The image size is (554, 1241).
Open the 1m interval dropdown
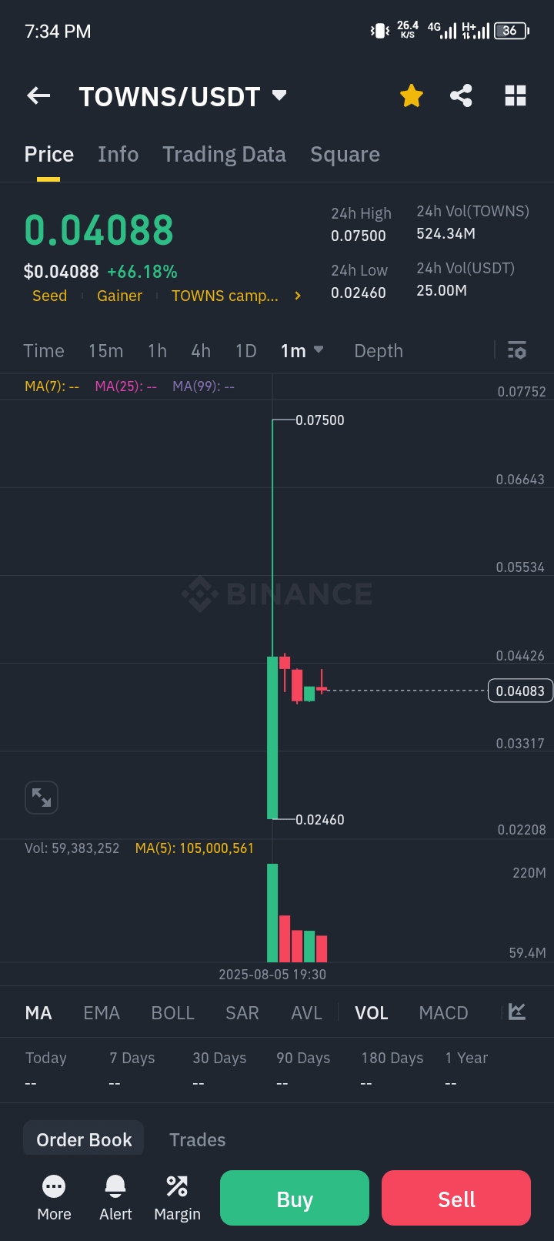(302, 350)
